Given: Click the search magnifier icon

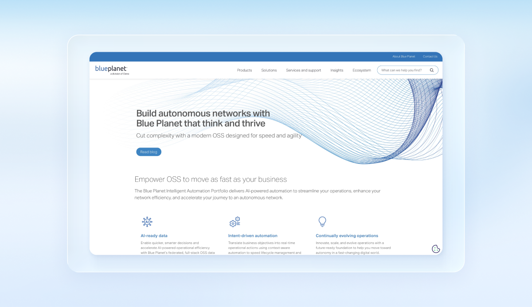Looking at the screenshot, I should pyautogui.click(x=432, y=70).
